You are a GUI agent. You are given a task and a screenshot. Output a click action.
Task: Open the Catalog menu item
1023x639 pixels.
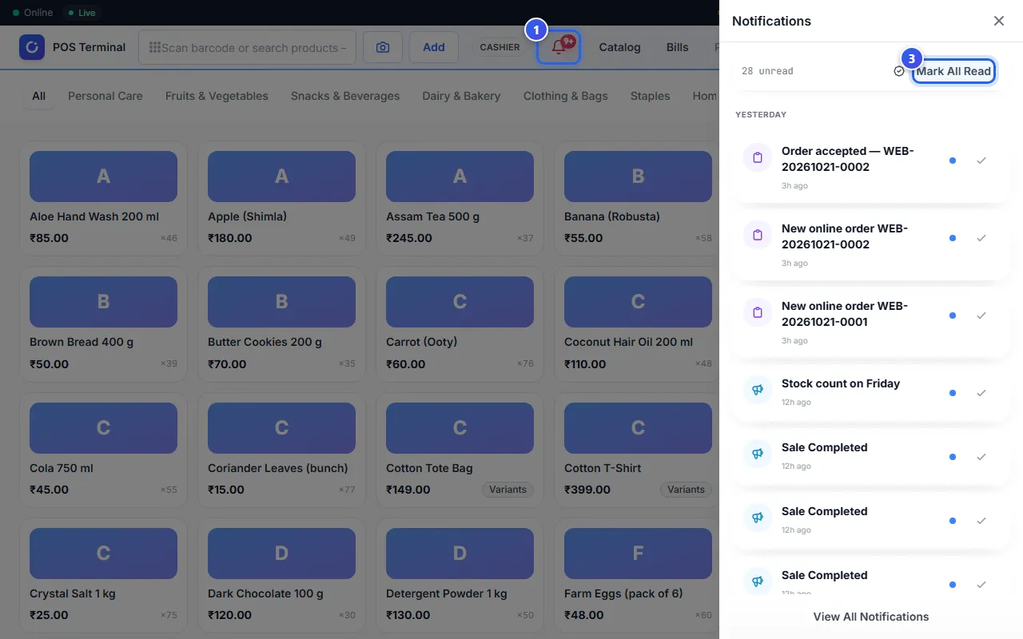(620, 47)
